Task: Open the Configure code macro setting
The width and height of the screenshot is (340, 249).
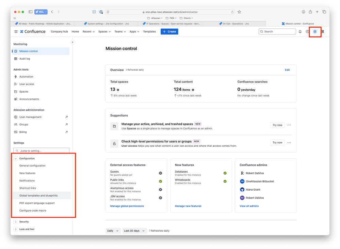Action: (42, 210)
